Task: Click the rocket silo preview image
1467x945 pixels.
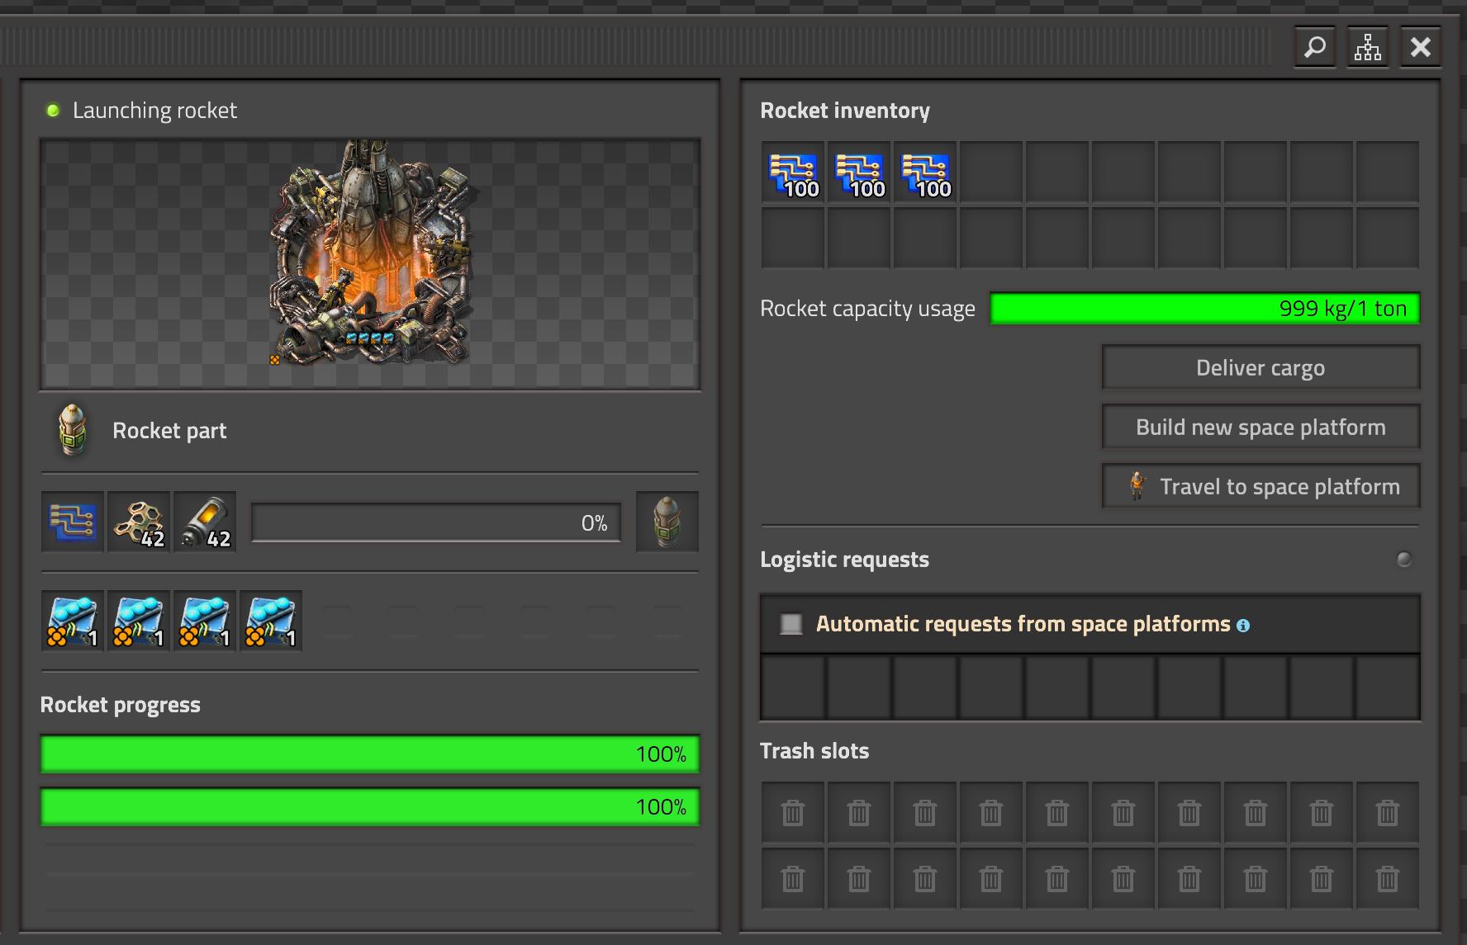Action: (370, 264)
